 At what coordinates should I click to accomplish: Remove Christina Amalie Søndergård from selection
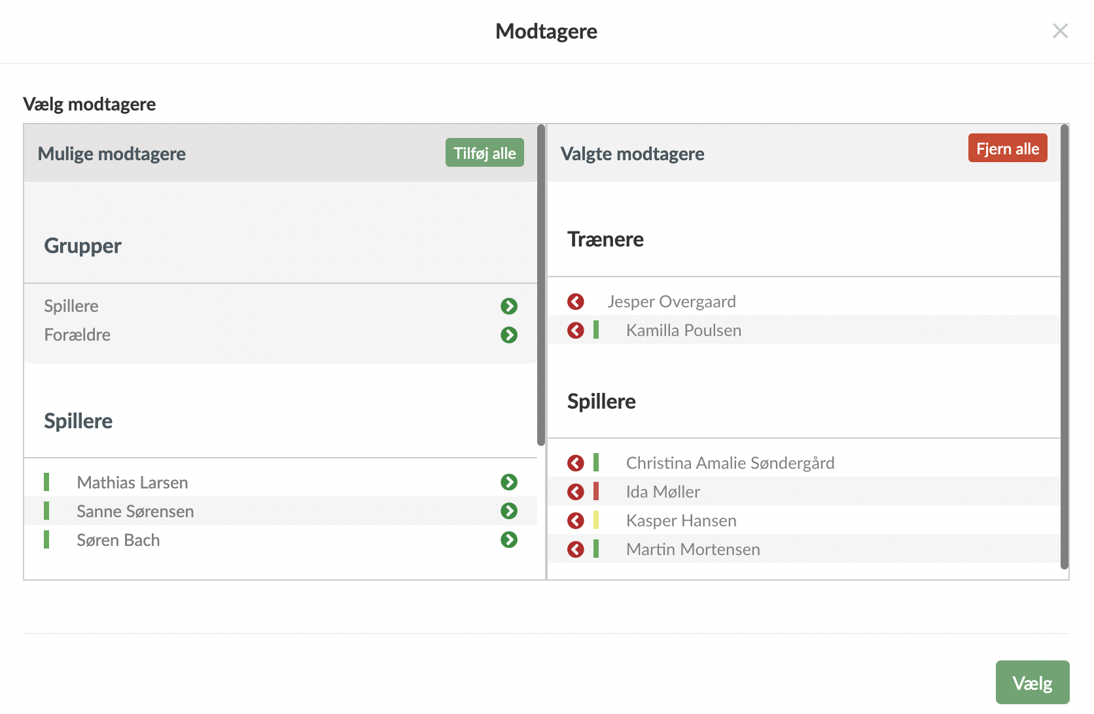(x=576, y=463)
